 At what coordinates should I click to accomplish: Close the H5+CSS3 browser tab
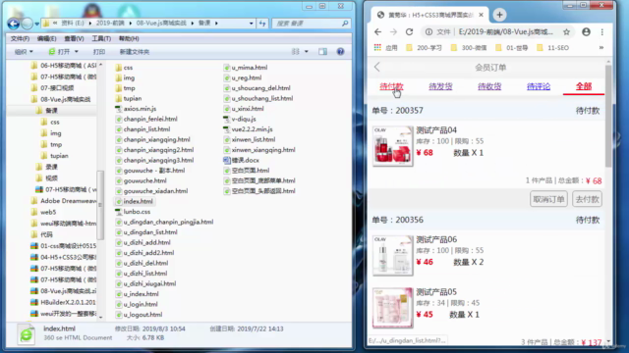[x=481, y=15]
